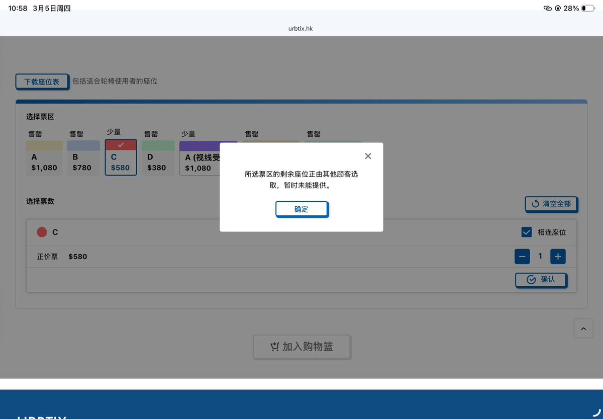
Task: Select ticket zone A $1,080
Action: coord(44,158)
